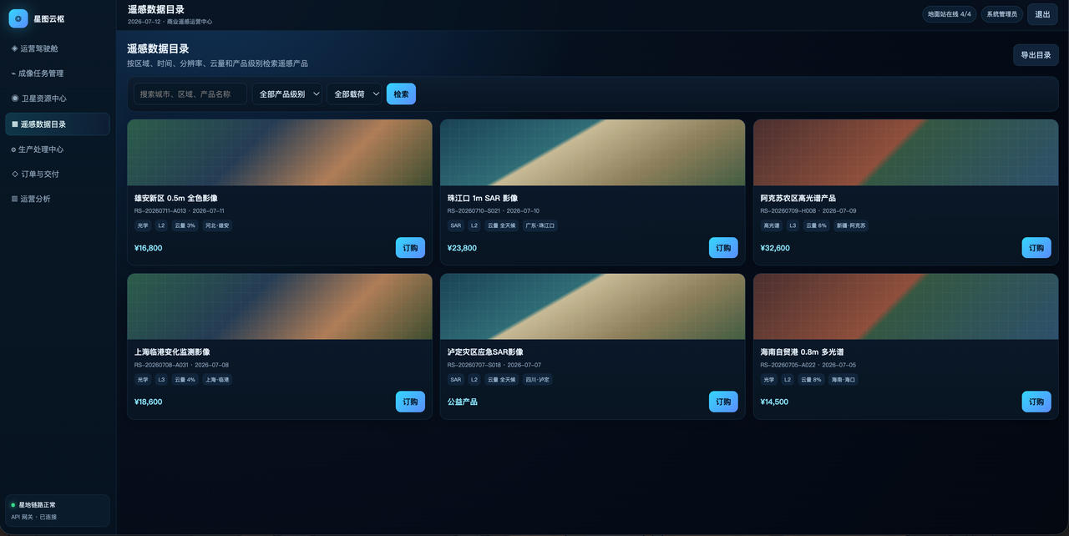Open the 雄安新区 0.5m 全色影像 preview thumbnail

(x=280, y=152)
